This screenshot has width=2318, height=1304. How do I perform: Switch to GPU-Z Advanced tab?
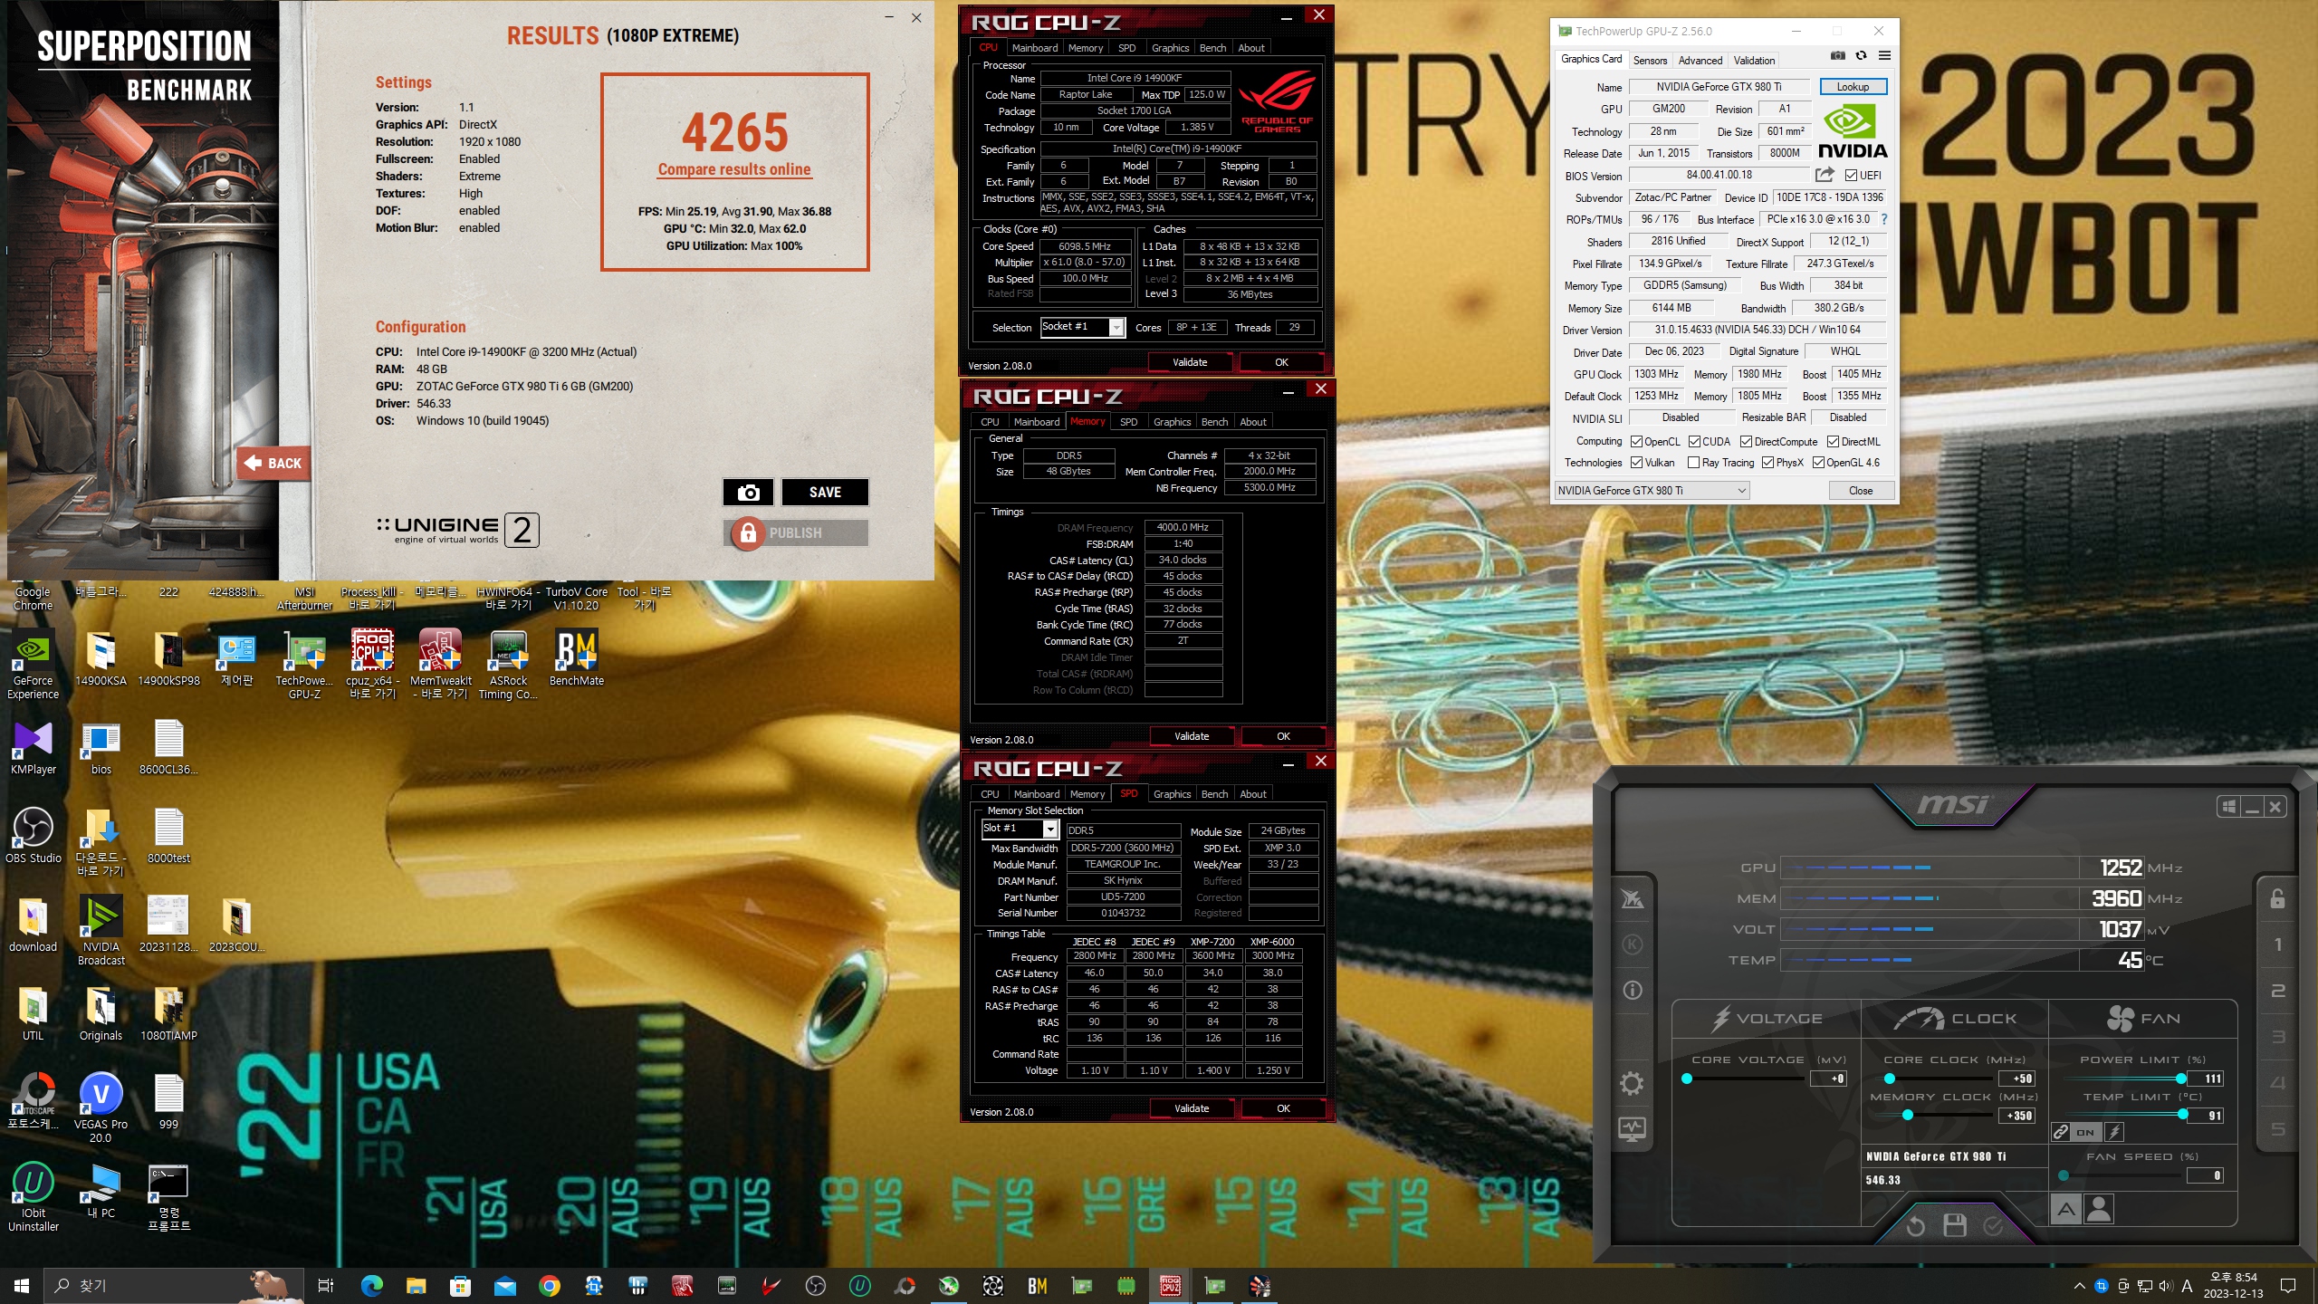[1700, 61]
